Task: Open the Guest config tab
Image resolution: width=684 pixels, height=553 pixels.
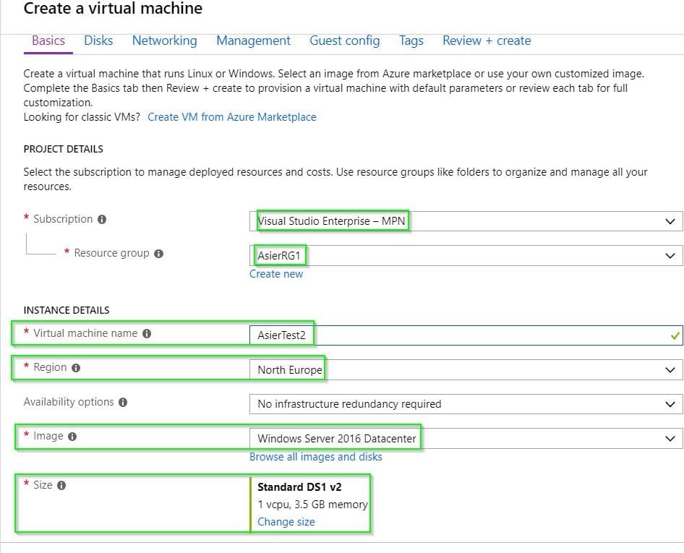Action: 345,40
